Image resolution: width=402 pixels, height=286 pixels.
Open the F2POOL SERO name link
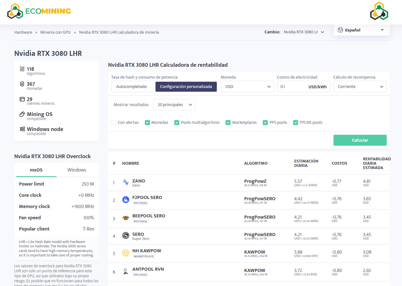147,197
